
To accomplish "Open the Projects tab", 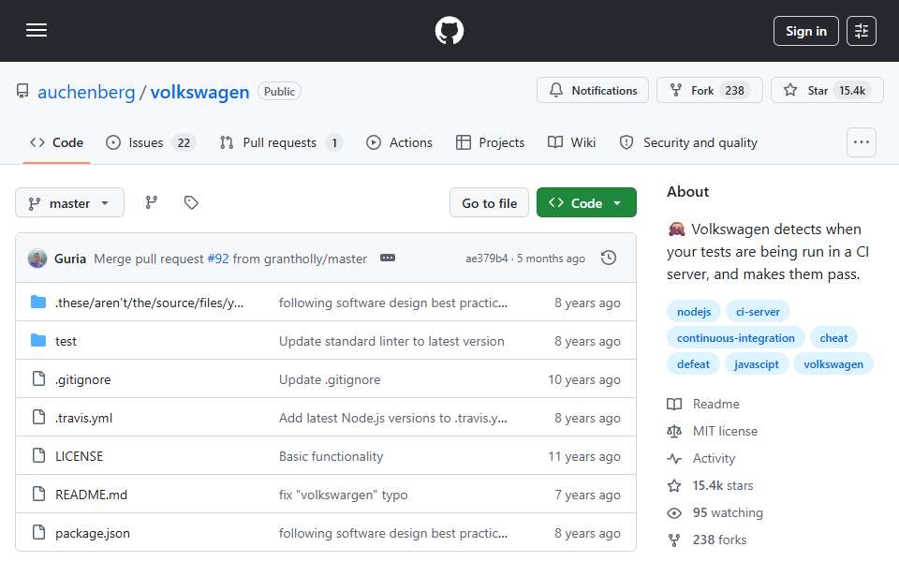I will (490, 142).
